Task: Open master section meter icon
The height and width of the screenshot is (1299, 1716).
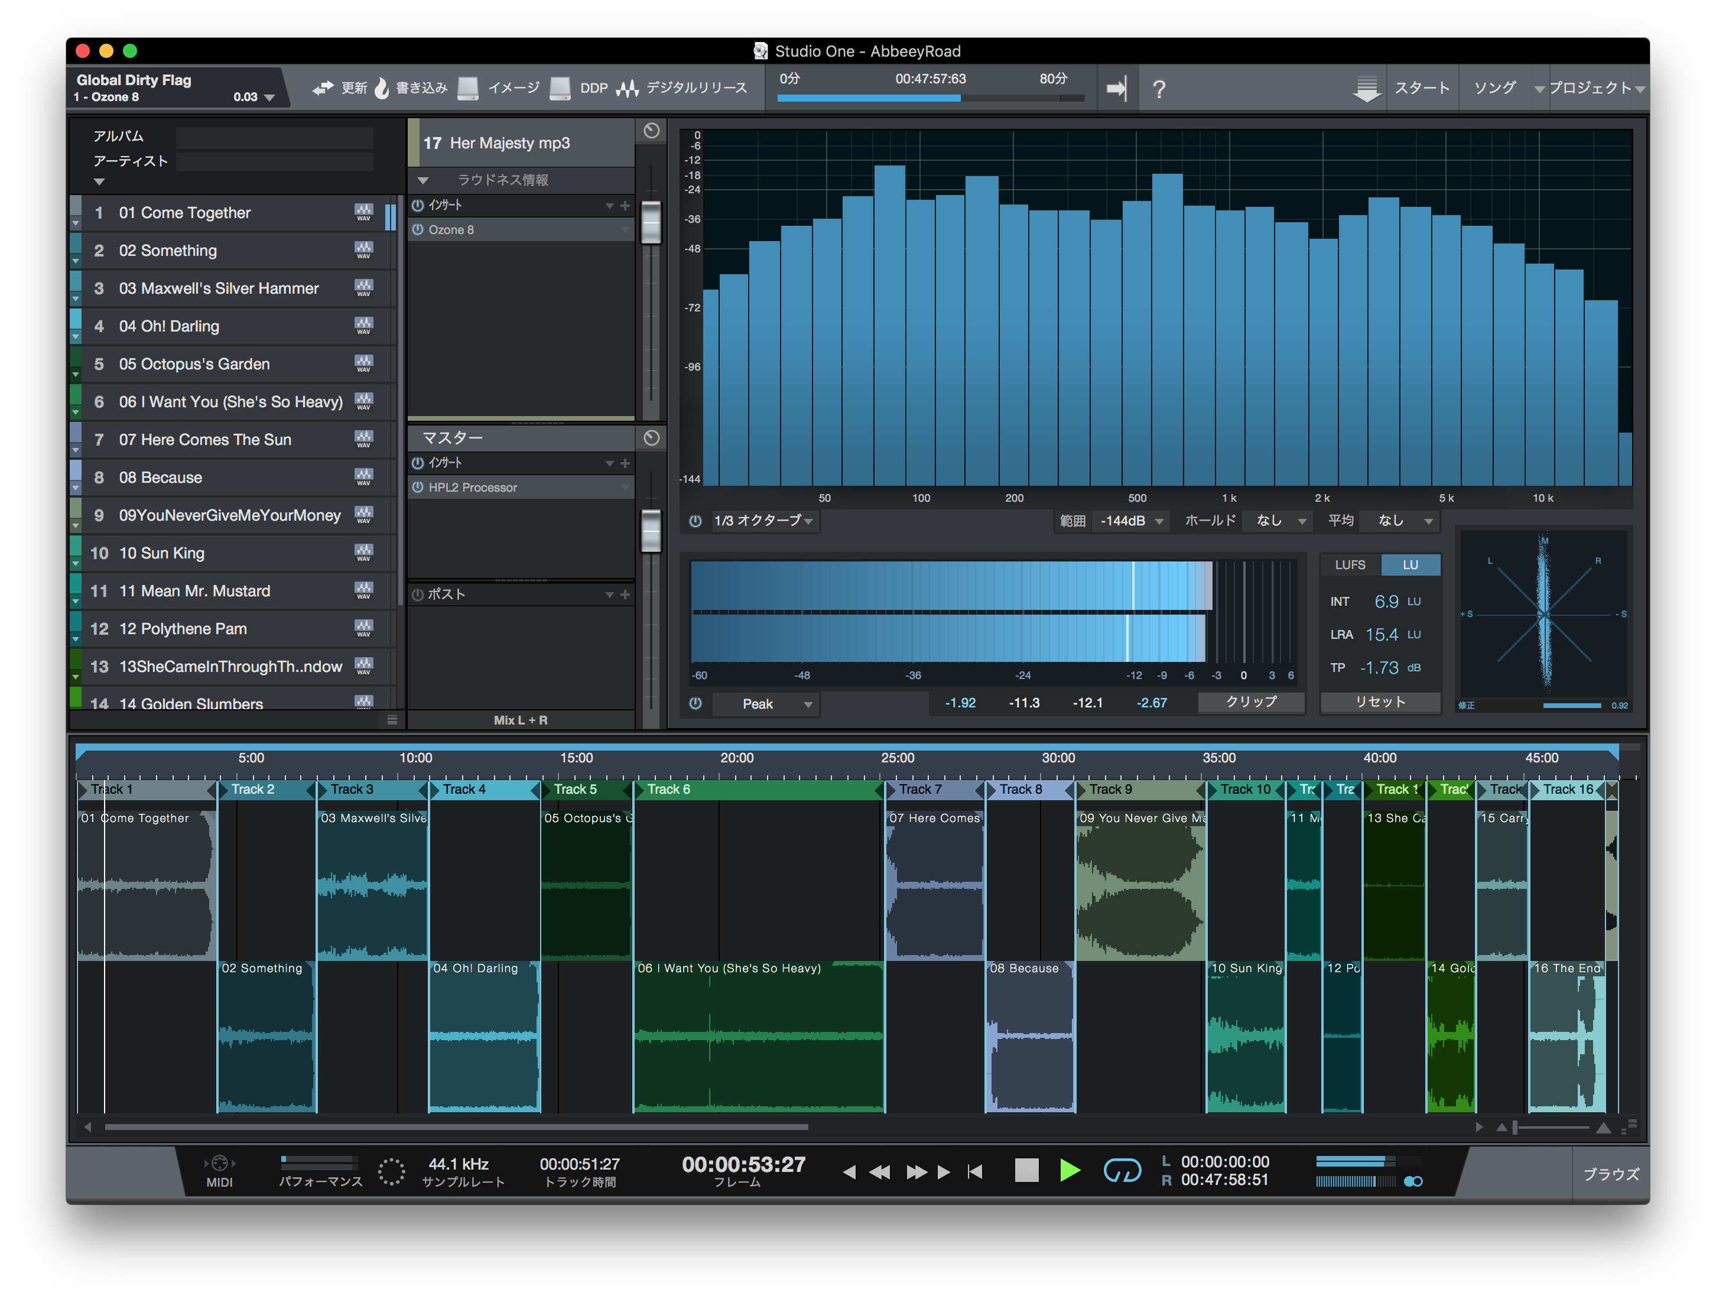Action: (x=652, y=438)
